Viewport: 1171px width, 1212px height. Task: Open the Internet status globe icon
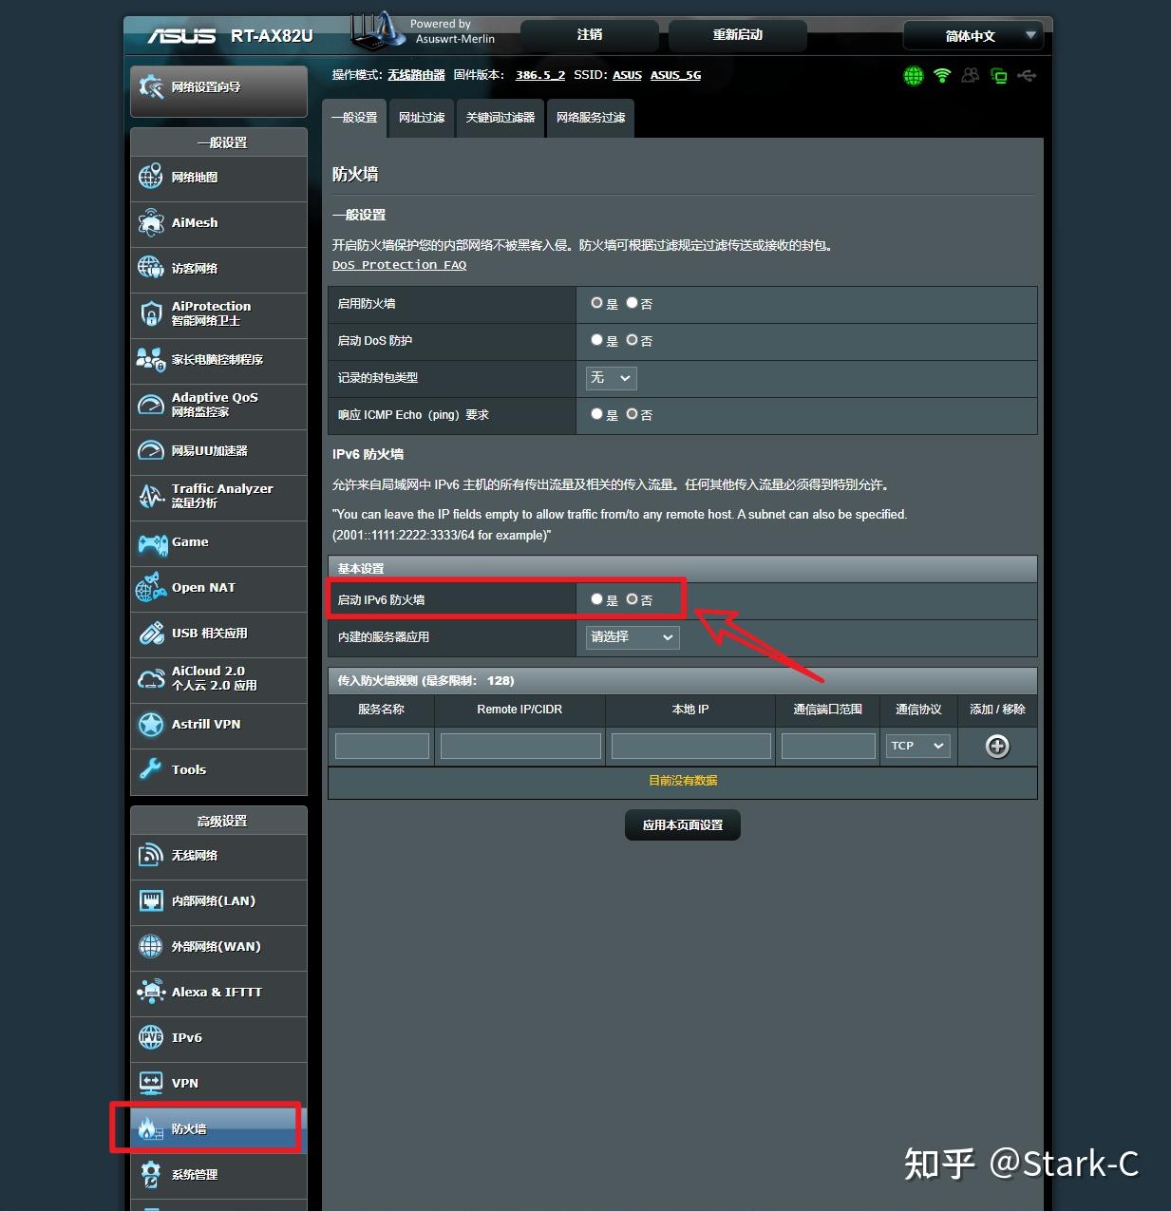click(x=912, y=76)
